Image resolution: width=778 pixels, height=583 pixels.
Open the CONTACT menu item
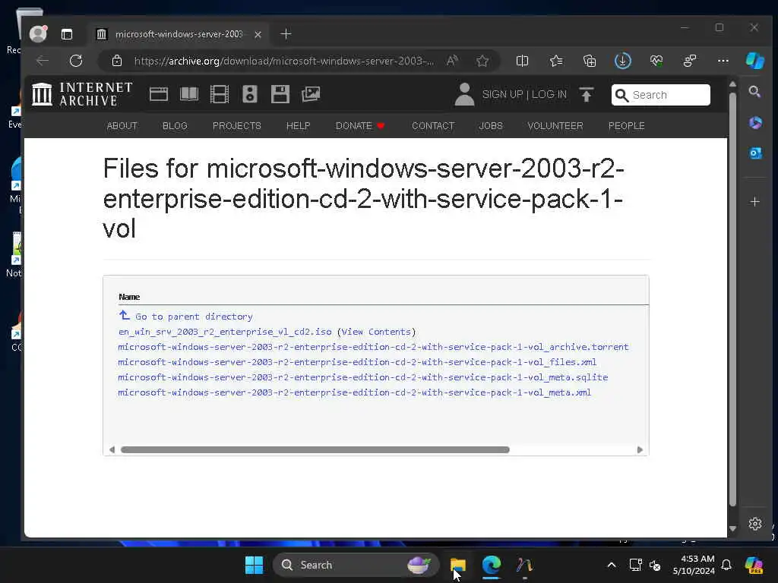click(433, 126)
